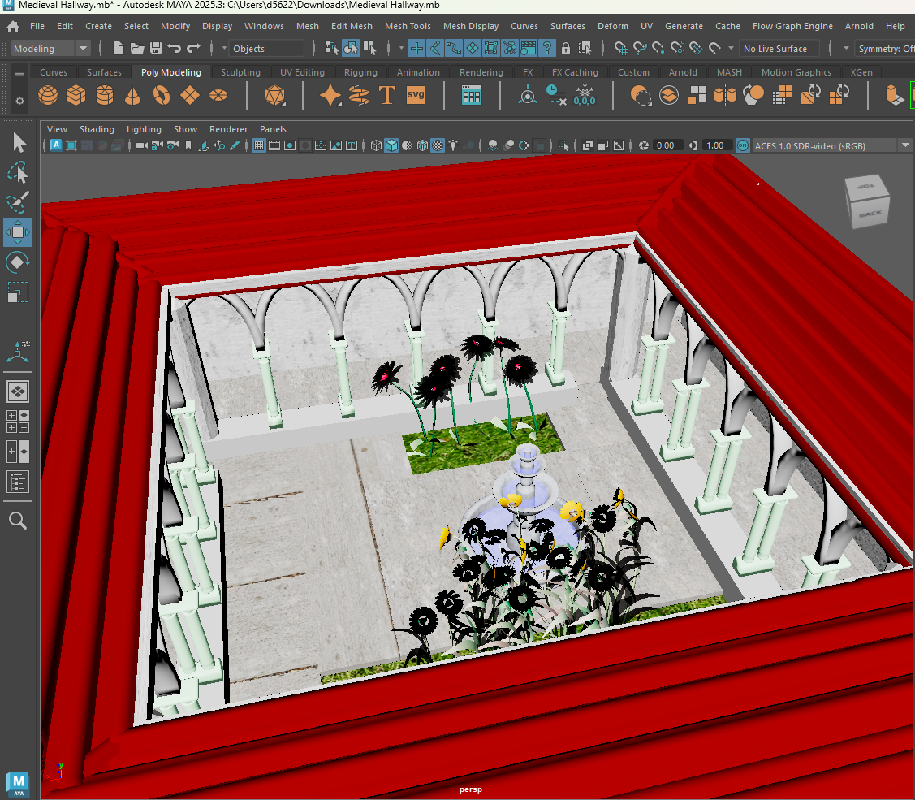The height and width of the screenshot is (800, 915).
Task: Select the Lasso selection tool
Action: pos(18,171)
